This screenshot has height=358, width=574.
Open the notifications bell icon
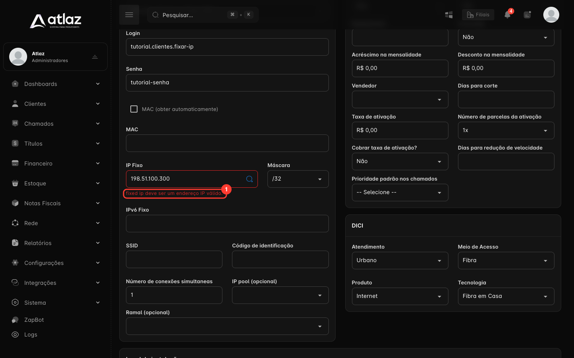(x=507, y=15)
